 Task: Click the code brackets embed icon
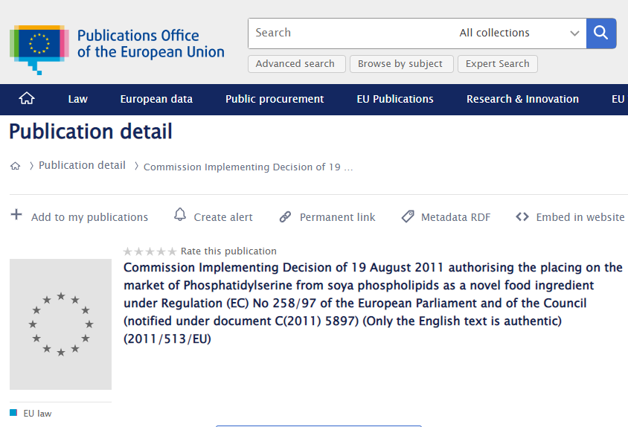pyautogui.click(x=522, y=216)
